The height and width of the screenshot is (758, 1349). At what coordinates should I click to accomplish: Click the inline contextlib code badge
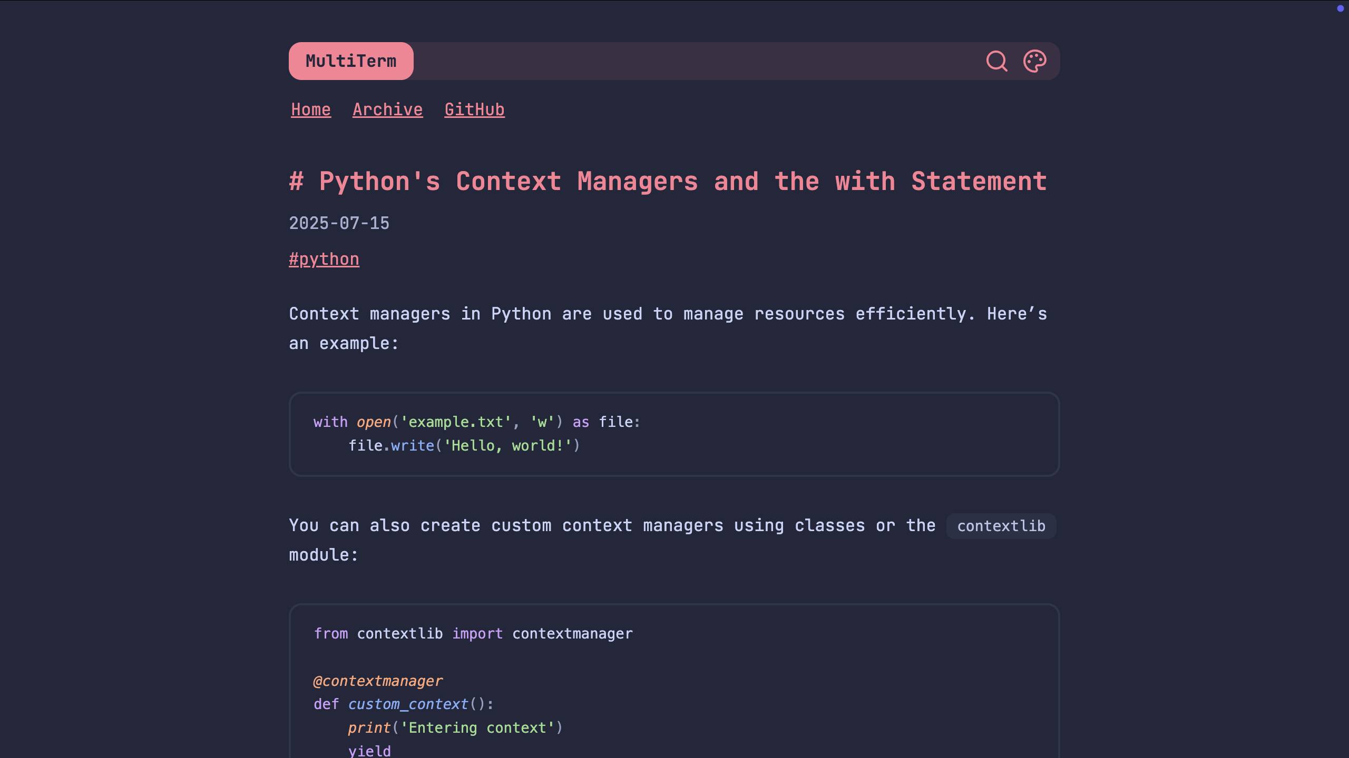(1001, 526)
